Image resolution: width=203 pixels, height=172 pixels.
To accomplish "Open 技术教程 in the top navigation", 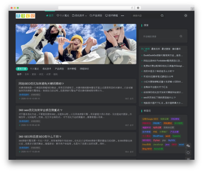I will coord(112,15).
